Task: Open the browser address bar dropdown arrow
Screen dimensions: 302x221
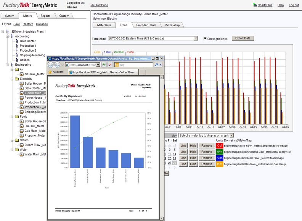Action: pos(98,65)
